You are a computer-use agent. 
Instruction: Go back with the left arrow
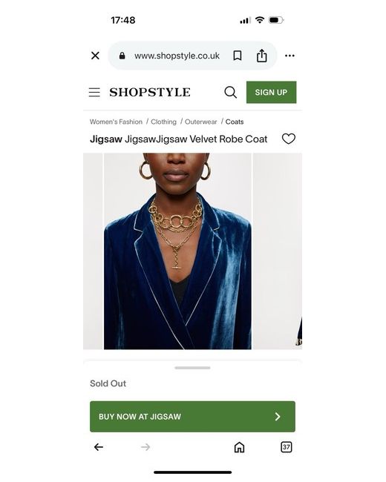99,447
